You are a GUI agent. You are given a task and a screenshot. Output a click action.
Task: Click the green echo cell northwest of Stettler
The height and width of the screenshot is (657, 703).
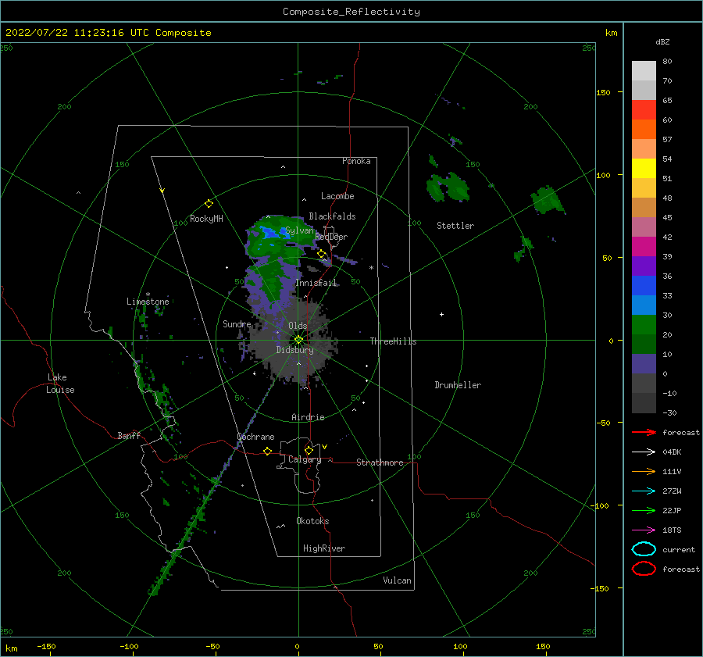[x=448, y=187]
